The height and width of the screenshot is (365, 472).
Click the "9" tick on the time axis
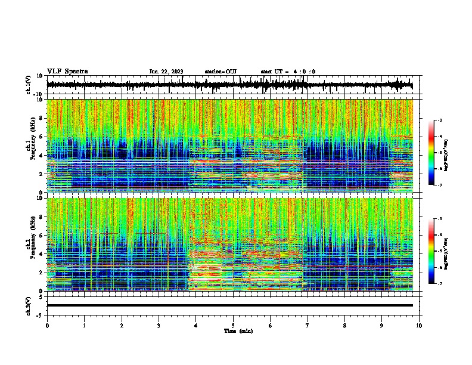(381, 326)
